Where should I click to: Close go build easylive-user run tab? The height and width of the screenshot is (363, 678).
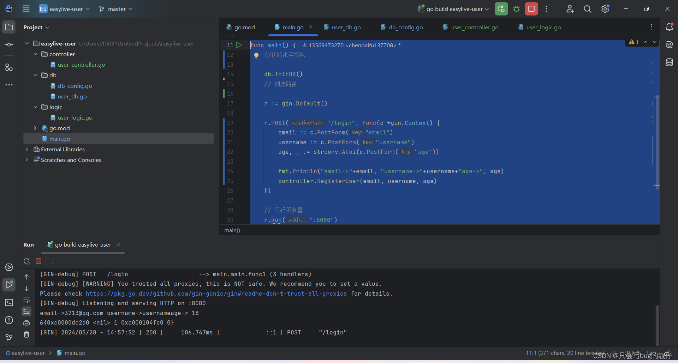118,245
